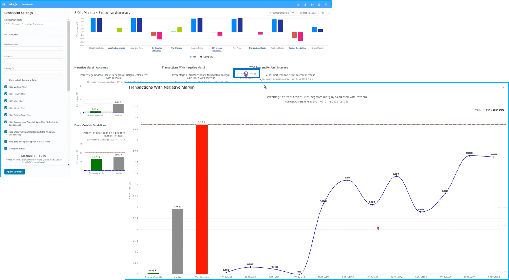Click the database icon in header
This screenshot has height=280, width=509.
click(x=319, y=5)
